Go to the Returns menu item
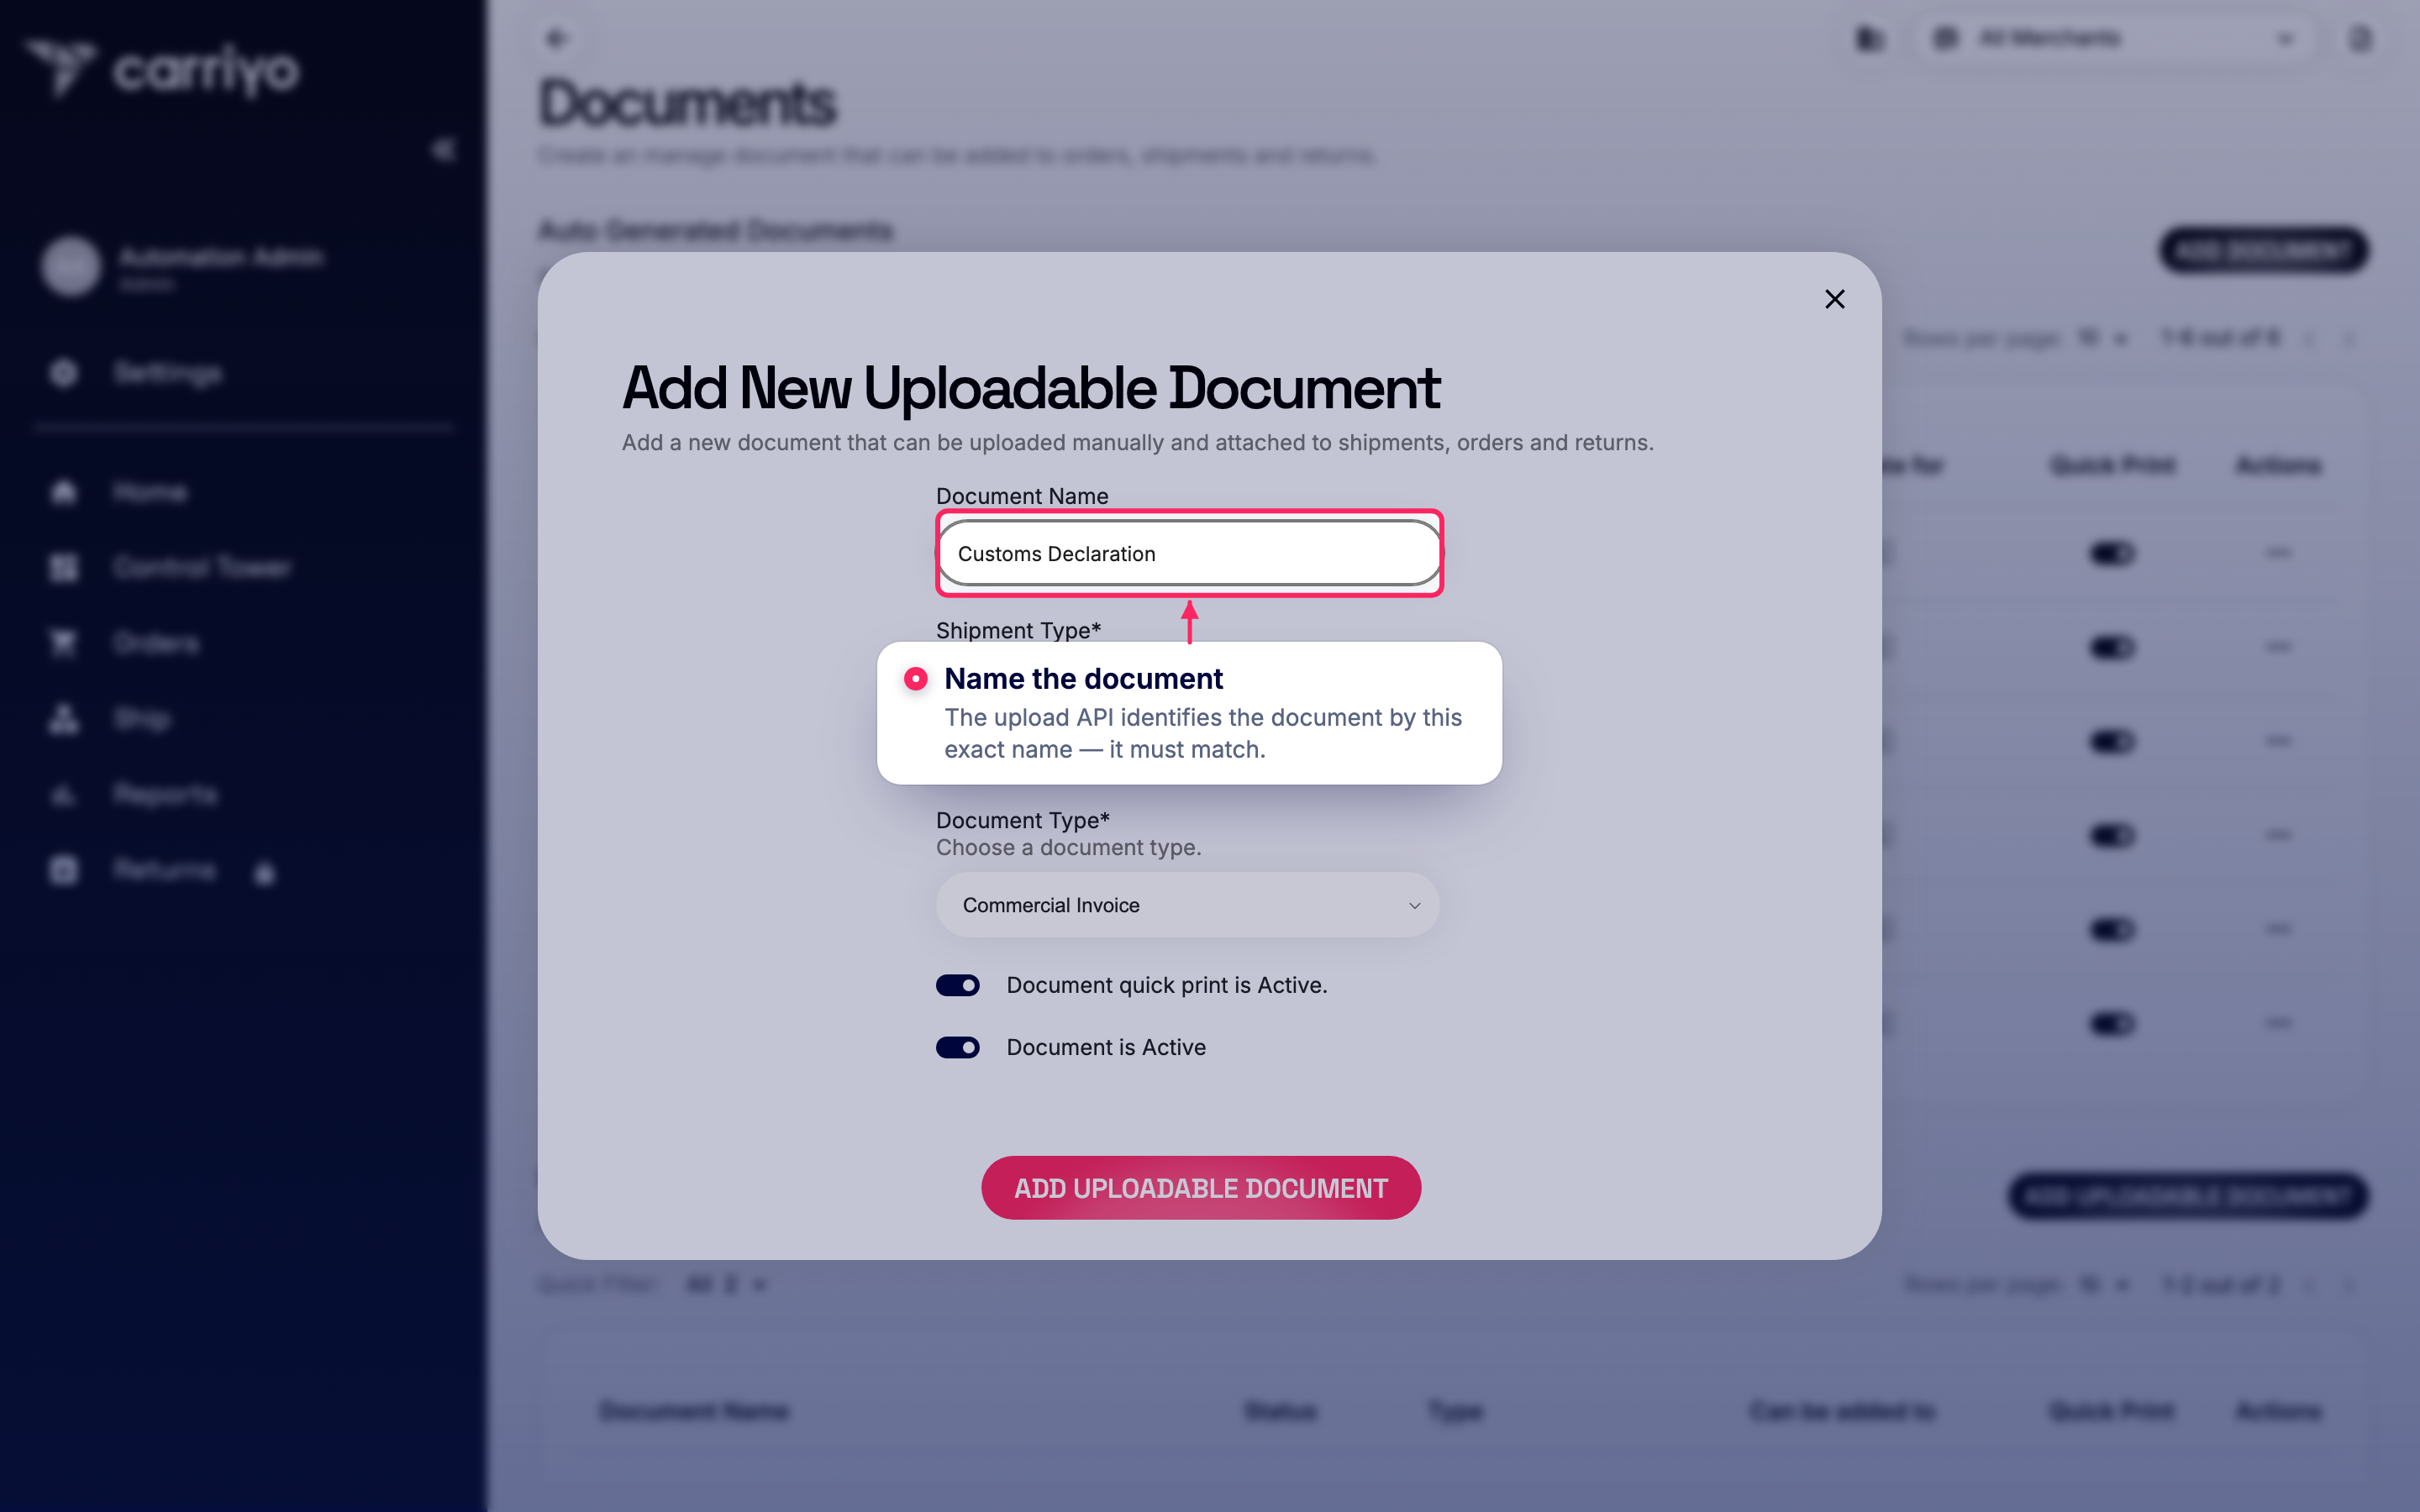 pyautogui.click(x=164, y=870)
